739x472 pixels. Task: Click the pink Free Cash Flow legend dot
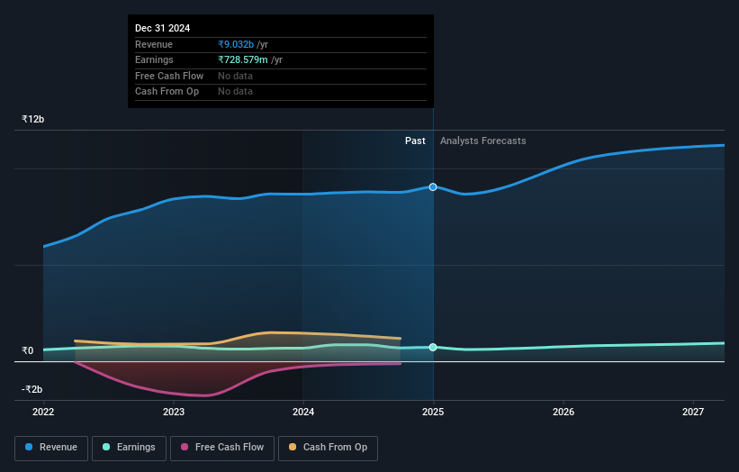[185, 447]
